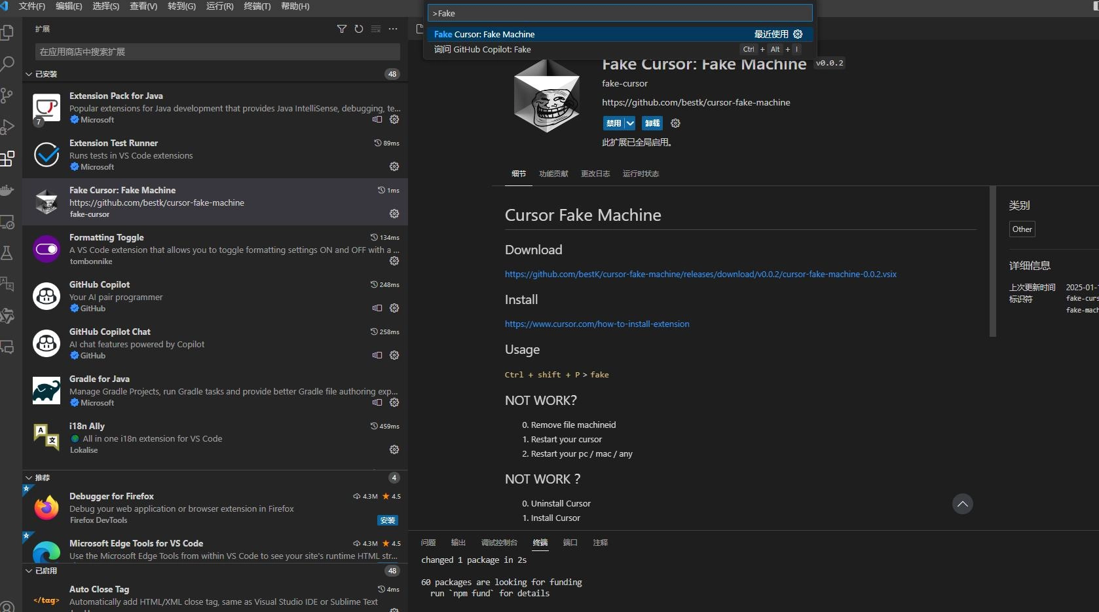This screenshot has height=612, width=1099.
Task: Switch to the 功能贡献 tab
Action: (553, 174)
